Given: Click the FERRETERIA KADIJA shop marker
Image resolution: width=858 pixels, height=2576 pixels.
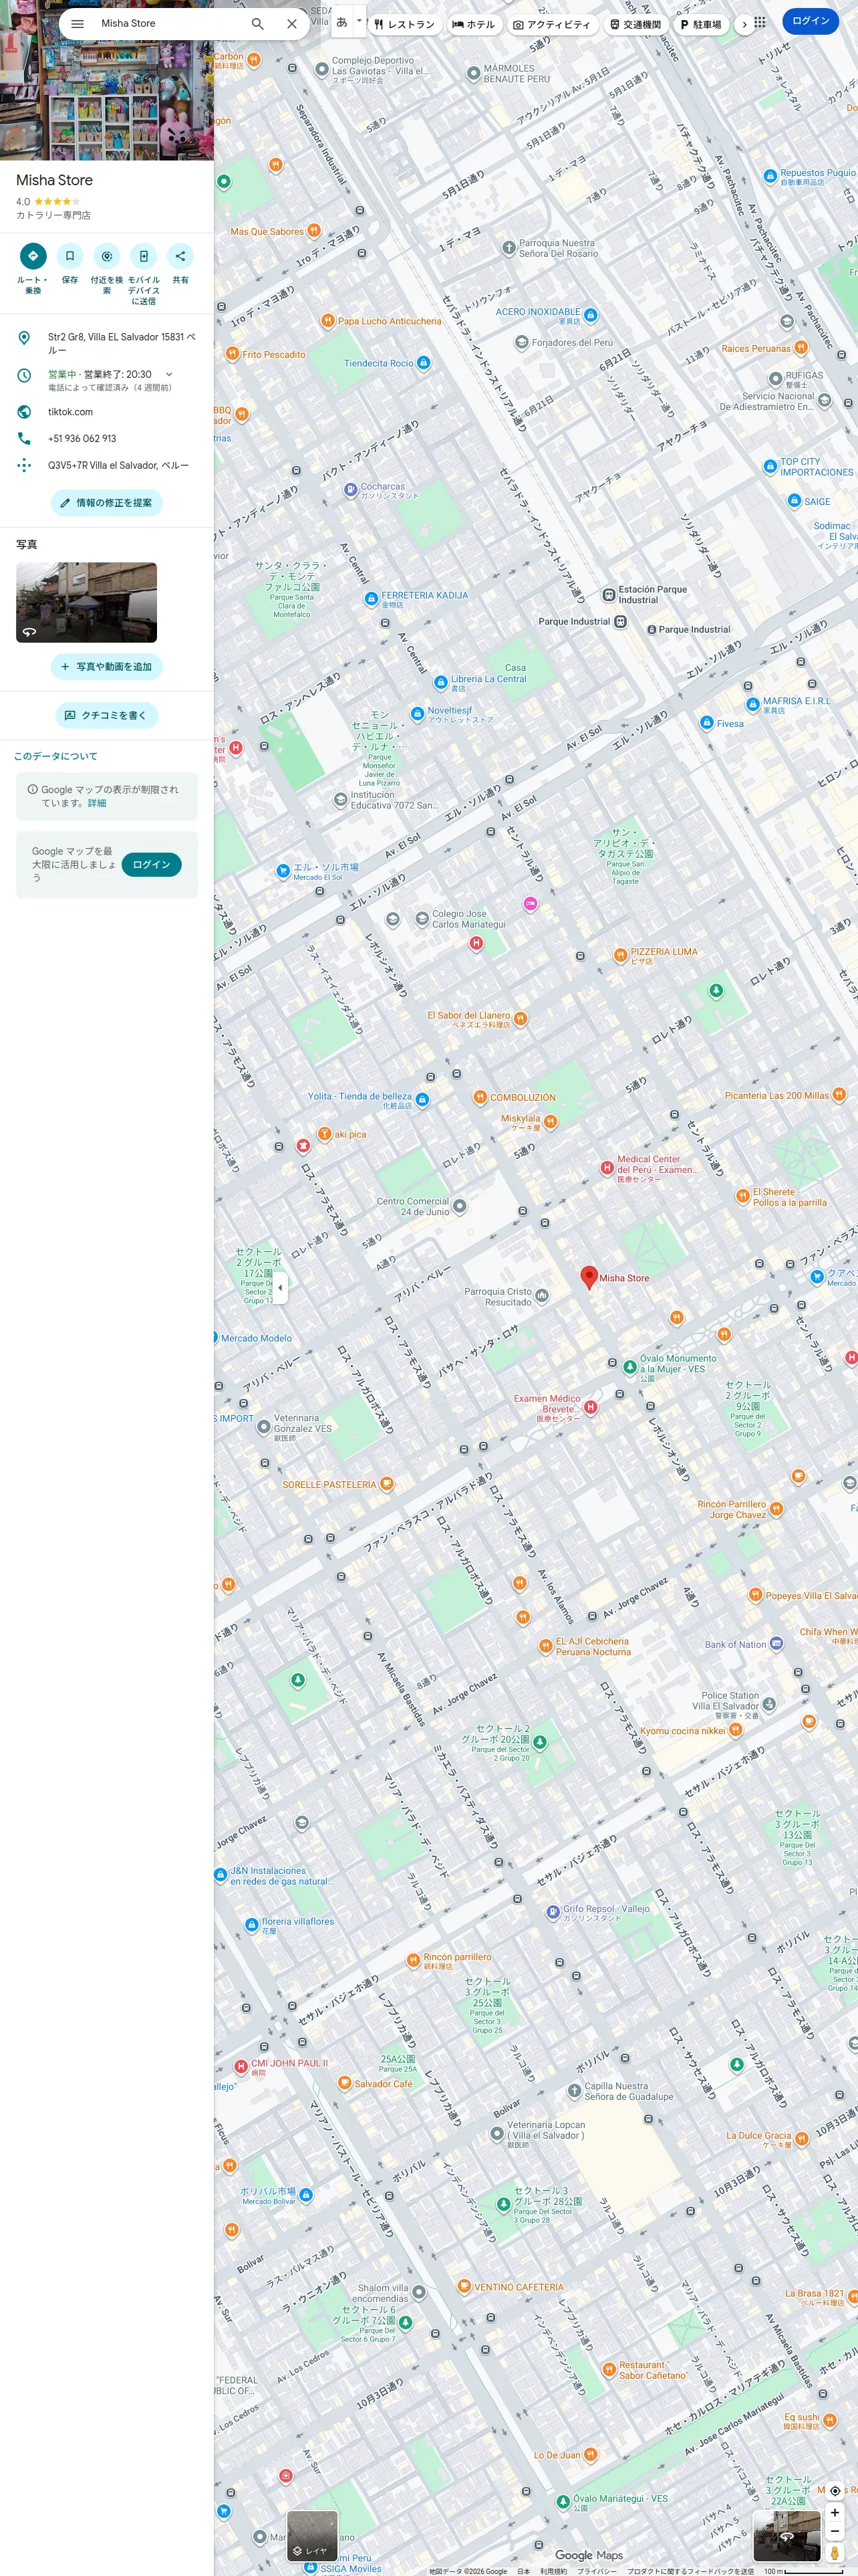Looking at the screenshot, I should [x=371, y=599].
